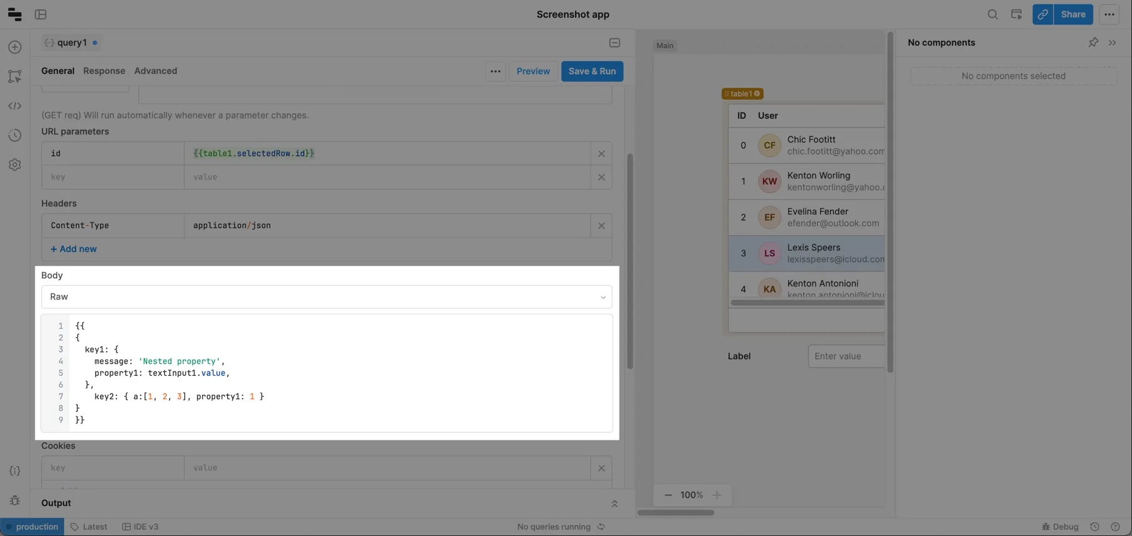Image resolution: width=1132 pixels, height=536 pixels.
Task: Click the preview window icon in header
Action: (1016, 14)
